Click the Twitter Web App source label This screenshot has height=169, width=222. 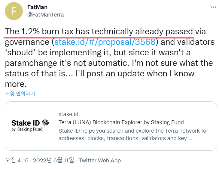pyautogui.click(x=100, y=161)
